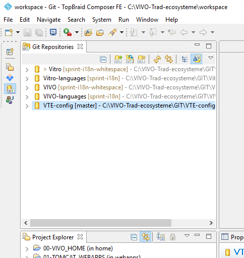The height and width of the screenshot is (258, 244).
Task: Close the Project Explorer tab
Action: [x=80, y=237]
